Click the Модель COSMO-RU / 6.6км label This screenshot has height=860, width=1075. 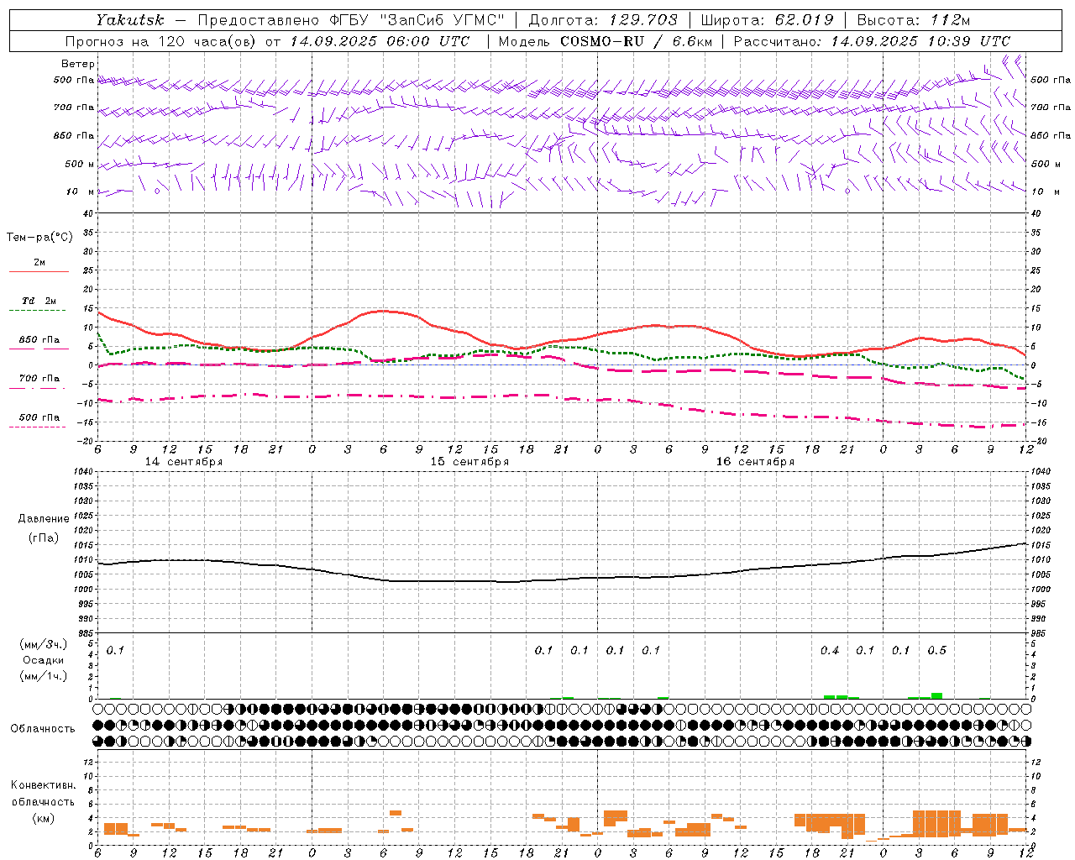[x=604, y=41]
